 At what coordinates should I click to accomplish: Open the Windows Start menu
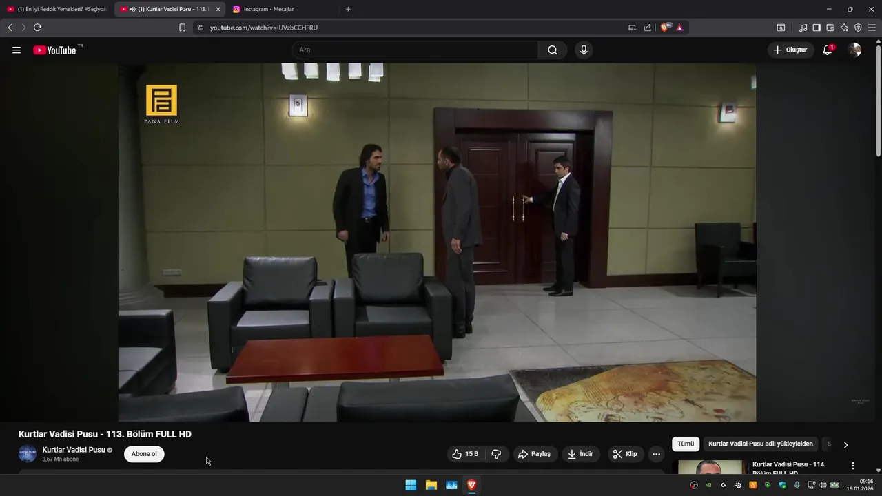coord(411,485)
